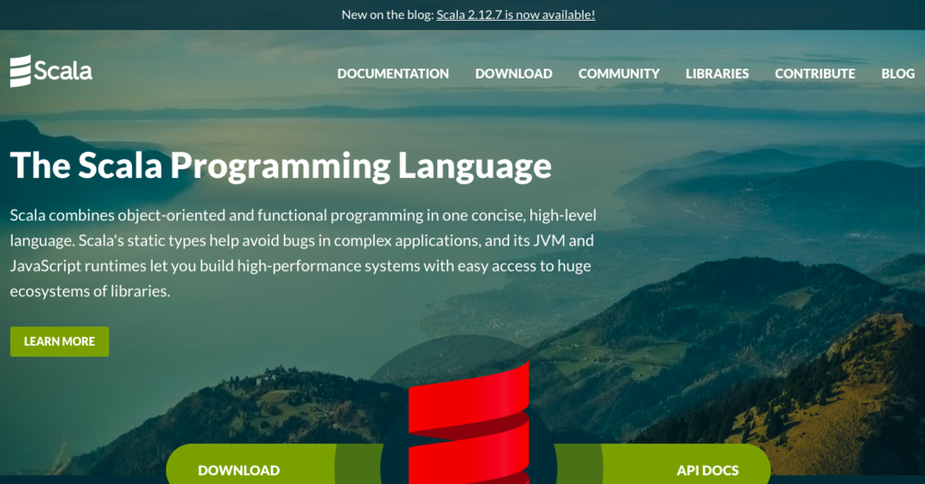This screenshot has width=925, height=484.
Task: Click the heading 'The Scala Programming Language'
Action: pos(281,165)
